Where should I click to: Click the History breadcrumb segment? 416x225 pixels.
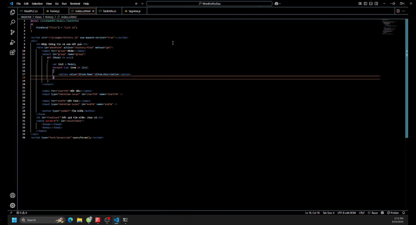click(49, 17)
